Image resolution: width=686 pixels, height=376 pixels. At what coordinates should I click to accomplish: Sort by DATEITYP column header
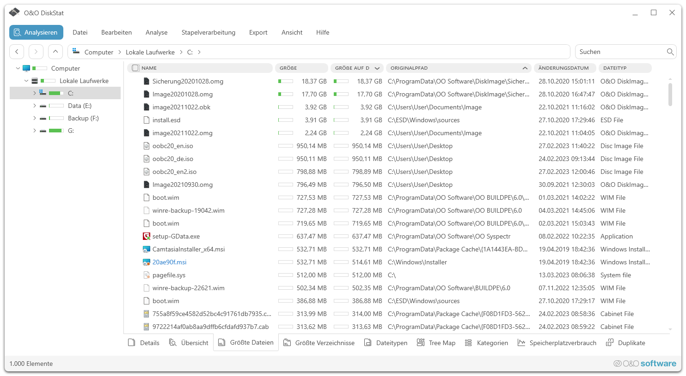625,68
